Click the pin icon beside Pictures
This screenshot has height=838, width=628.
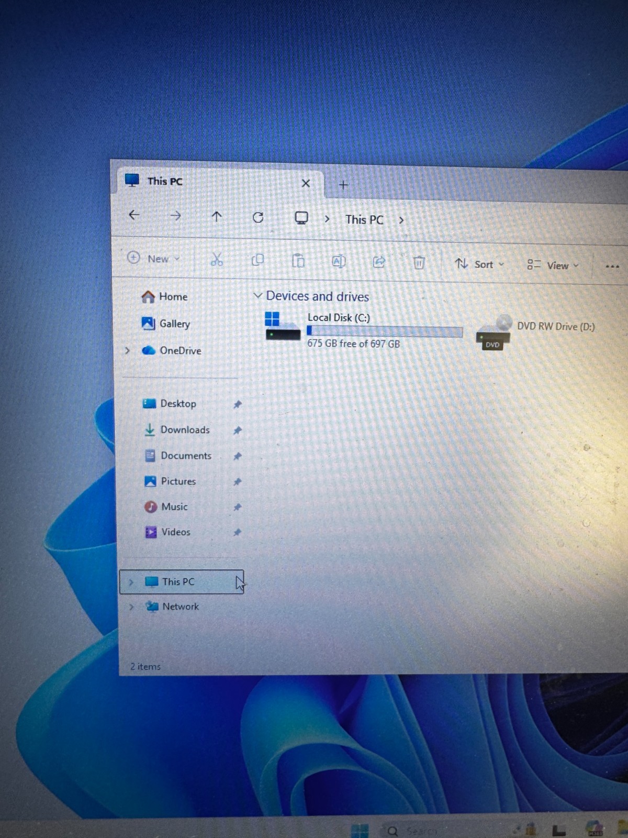click(237, 481)
